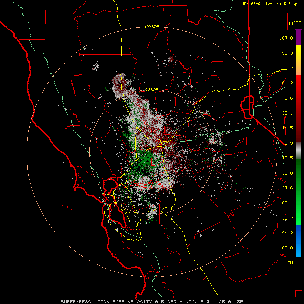Click the Super-Resolution Base Velocity KDAX caption

pyautogui.click(x=152, y=302)
